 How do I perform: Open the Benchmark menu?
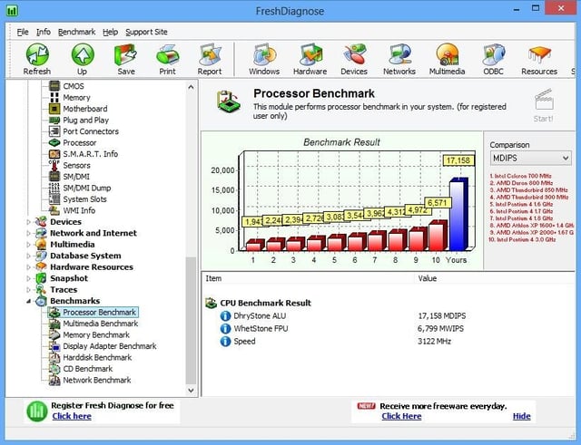(x=76, y=33)
